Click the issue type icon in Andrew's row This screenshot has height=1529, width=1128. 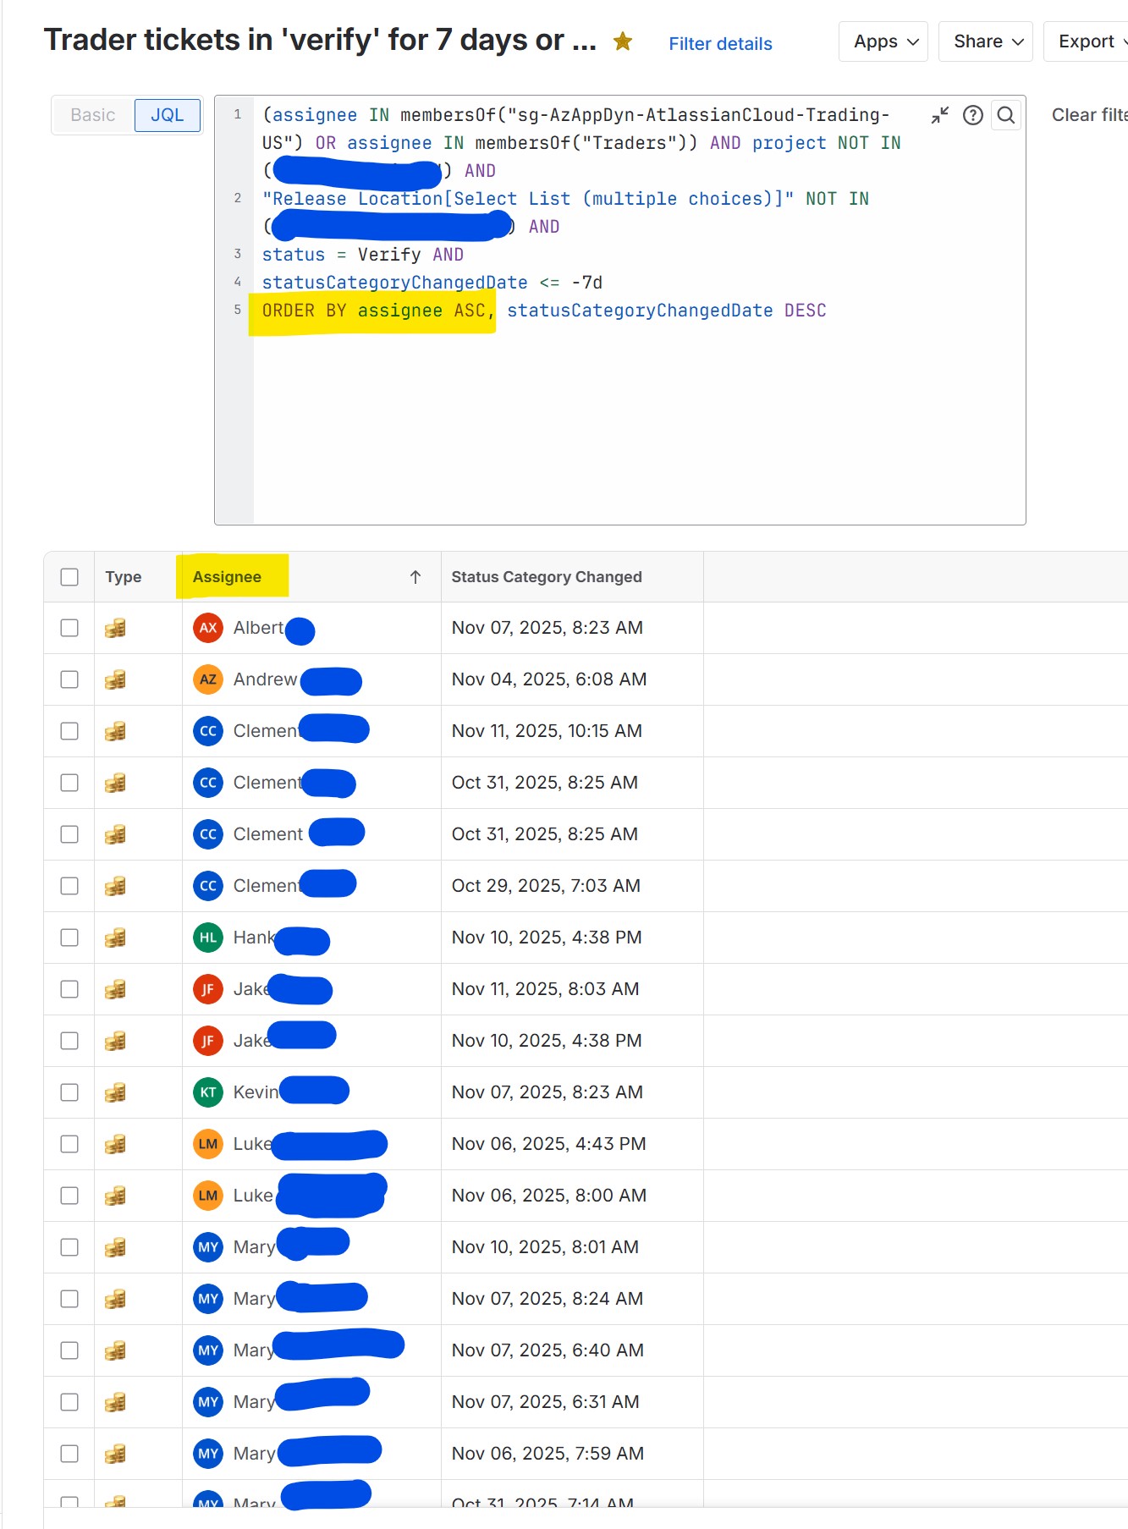coord(115,679)
